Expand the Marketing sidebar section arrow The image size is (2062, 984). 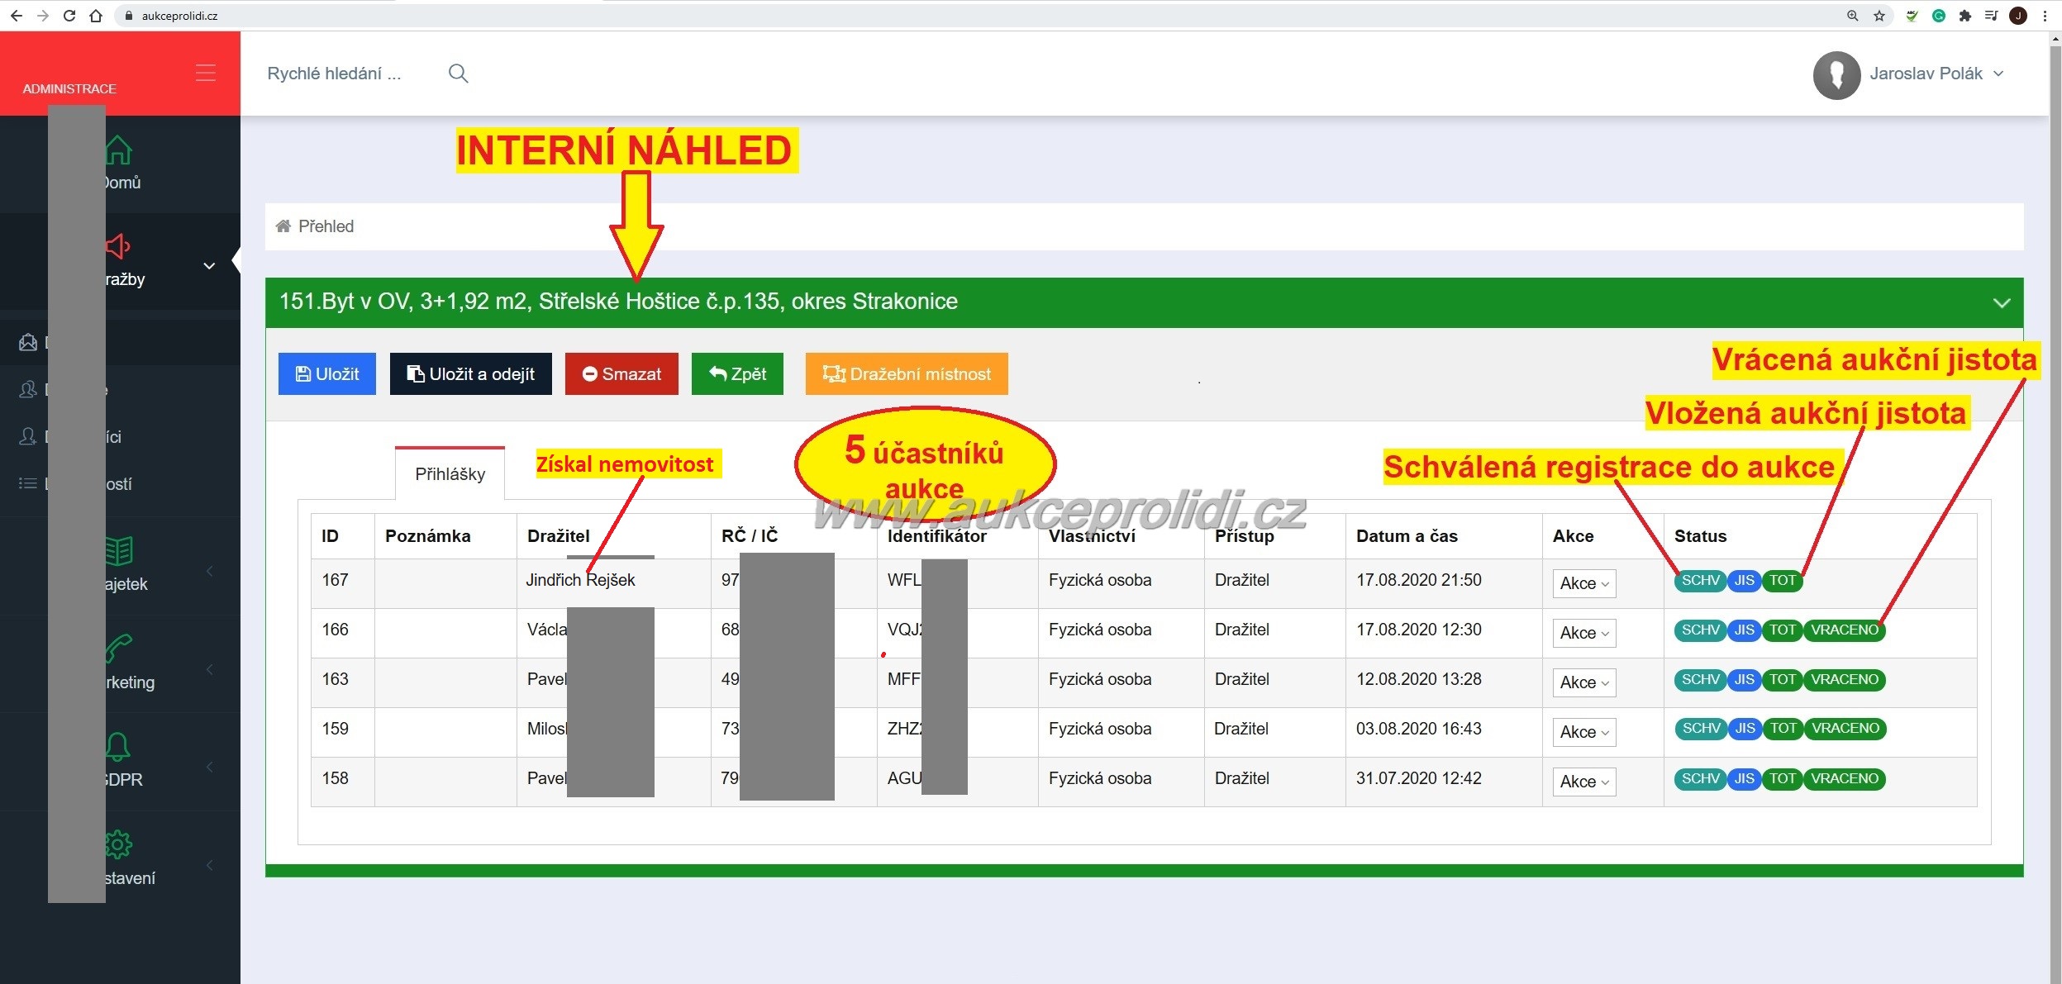210,668
